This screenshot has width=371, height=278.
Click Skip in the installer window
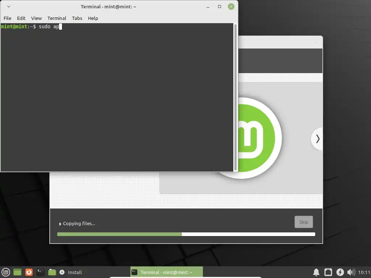[x=304, y=222]
